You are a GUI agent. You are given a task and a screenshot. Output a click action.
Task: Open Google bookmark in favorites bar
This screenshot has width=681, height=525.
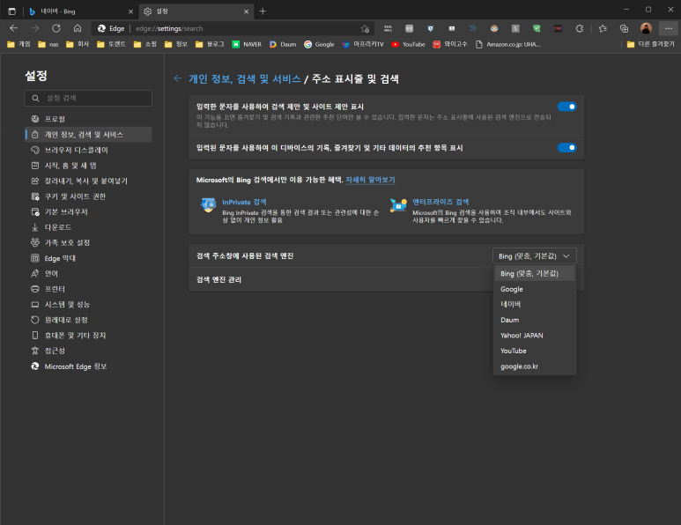click(319, 44)
